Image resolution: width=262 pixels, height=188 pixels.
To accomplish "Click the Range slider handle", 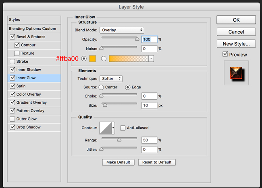I will tap(119, 140).
